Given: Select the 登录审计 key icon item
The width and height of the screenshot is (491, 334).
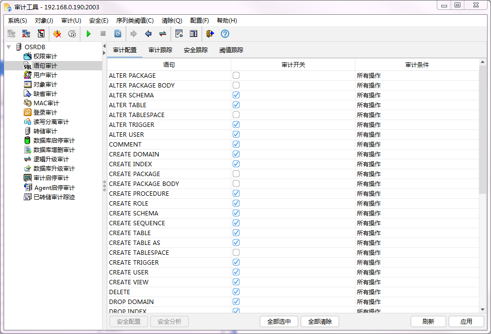Looking at the screenshot, I should 45,113.
